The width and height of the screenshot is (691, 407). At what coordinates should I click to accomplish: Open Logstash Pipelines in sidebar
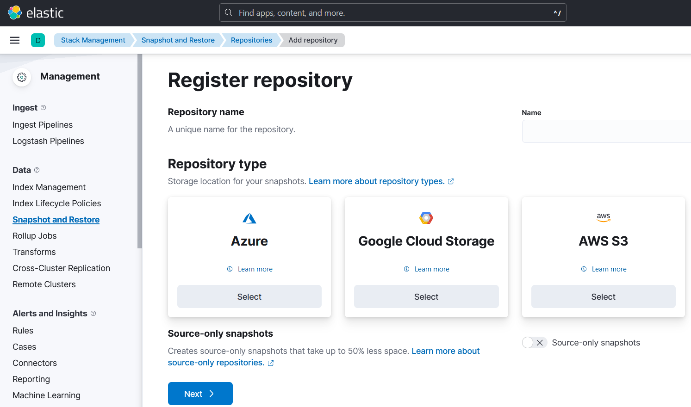pos(48,141)
